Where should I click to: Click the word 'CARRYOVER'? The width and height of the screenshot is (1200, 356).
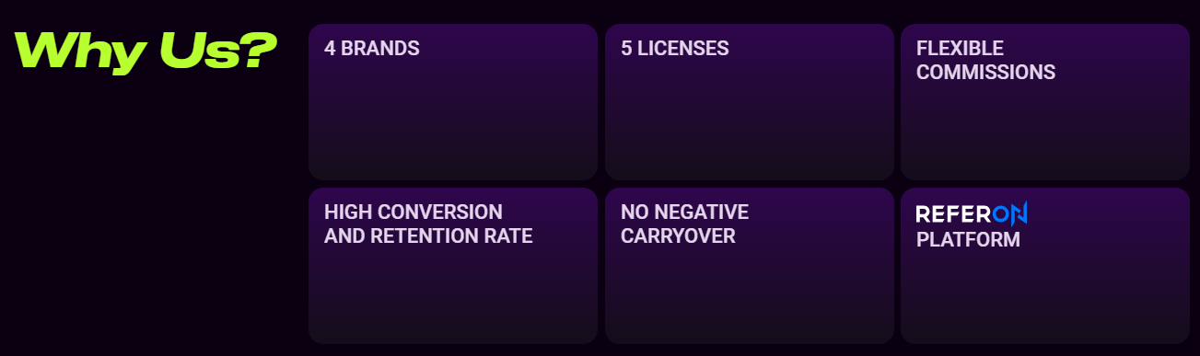click(678, 236)
